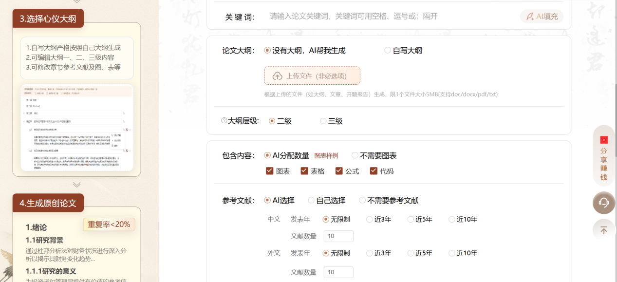Click 上传文件 (非必选项) button
Image resolution: width=617 pixels, height=282 pixels.
tap(312, 76)
